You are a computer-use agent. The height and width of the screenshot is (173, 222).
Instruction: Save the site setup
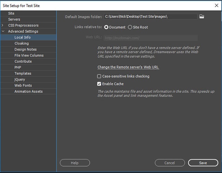coord(203,163)
